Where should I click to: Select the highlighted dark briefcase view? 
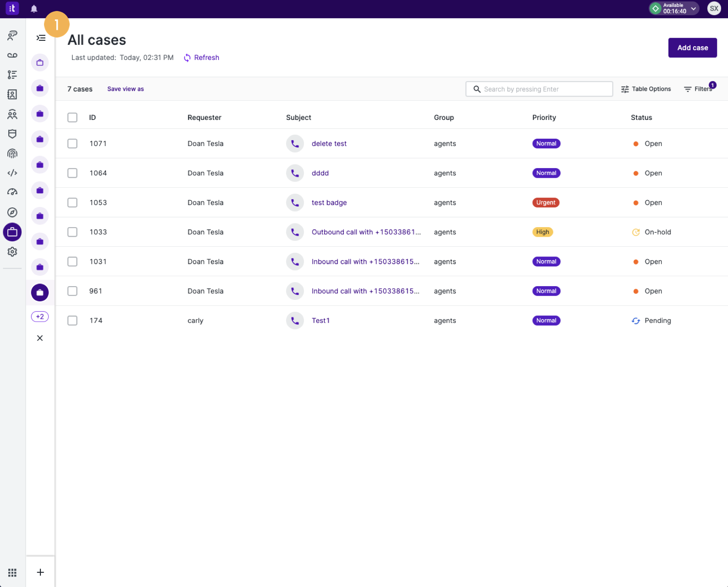pos(40,293)
